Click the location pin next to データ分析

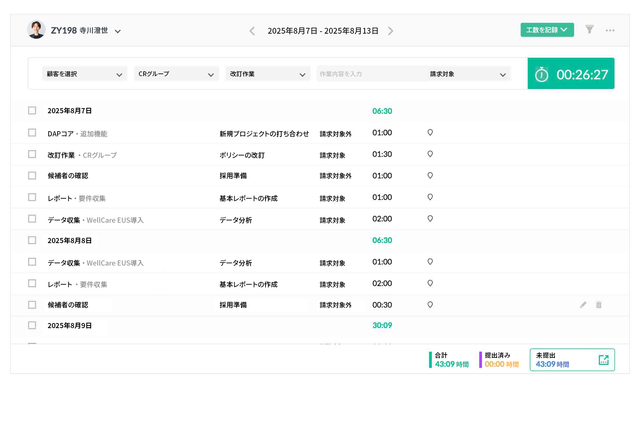point(430,219)
